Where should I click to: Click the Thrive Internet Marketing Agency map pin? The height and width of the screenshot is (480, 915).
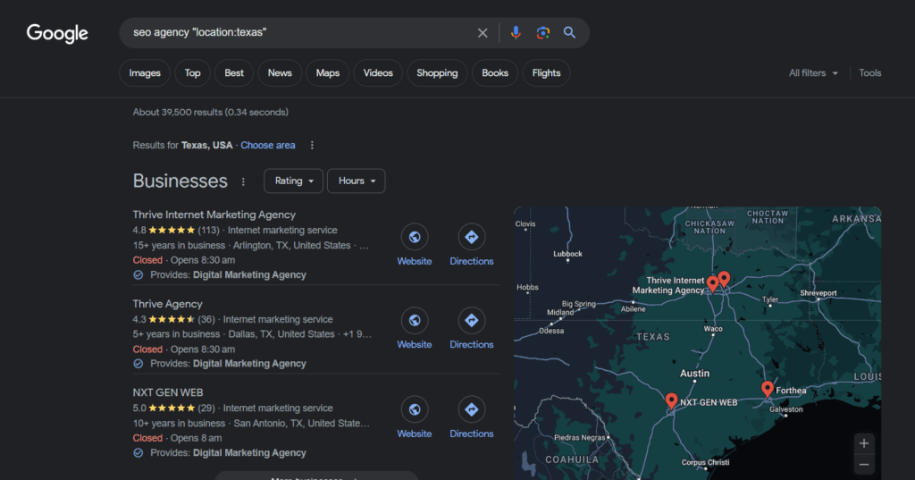coord(712,284)
